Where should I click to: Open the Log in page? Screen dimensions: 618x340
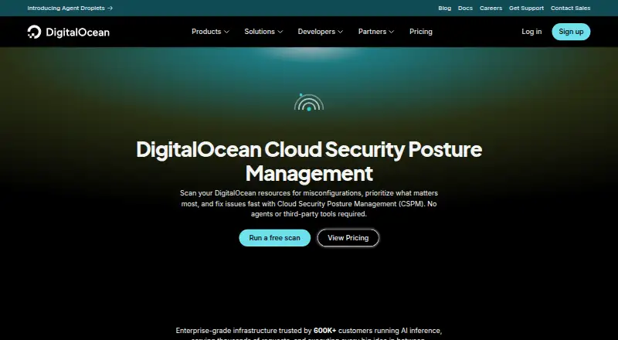[531, 32]
